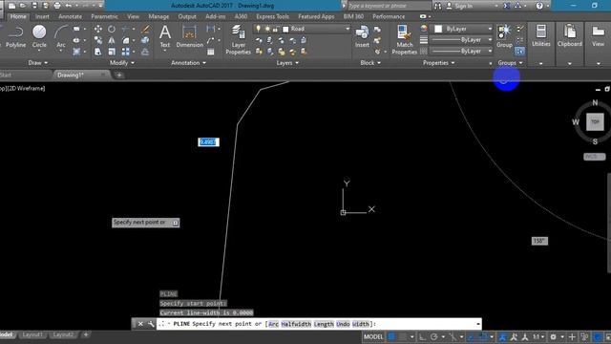Click command line wrench customize icon
The height and width of the screenshot is (344, 611).
(x=151, y=324)
